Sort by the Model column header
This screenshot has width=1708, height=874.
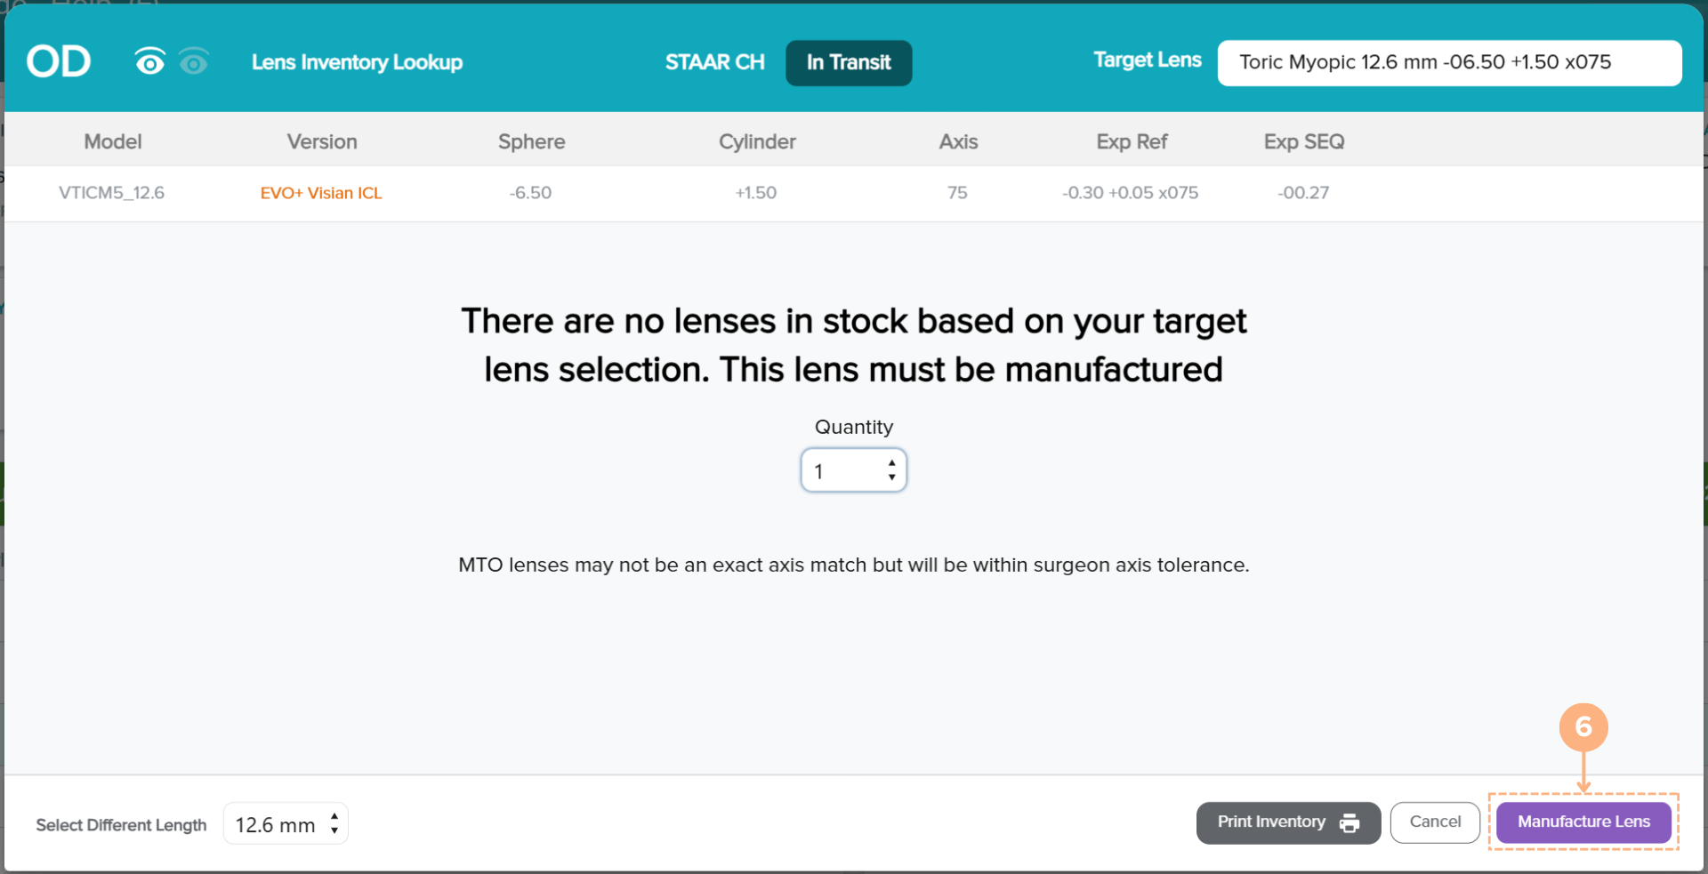(x=113, y=141)
